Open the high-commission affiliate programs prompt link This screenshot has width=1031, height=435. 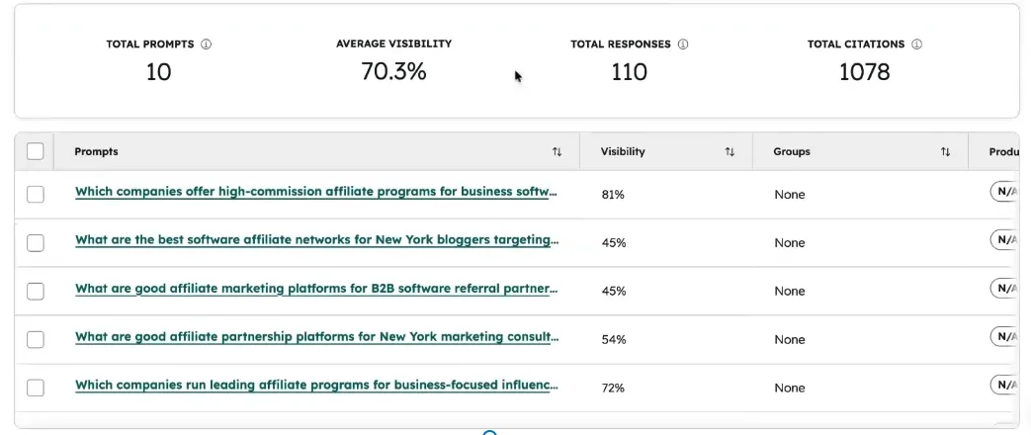click(x=316, y=193)
